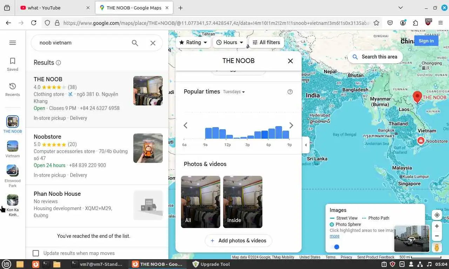Click the address bar URL

tap(216, 23)
